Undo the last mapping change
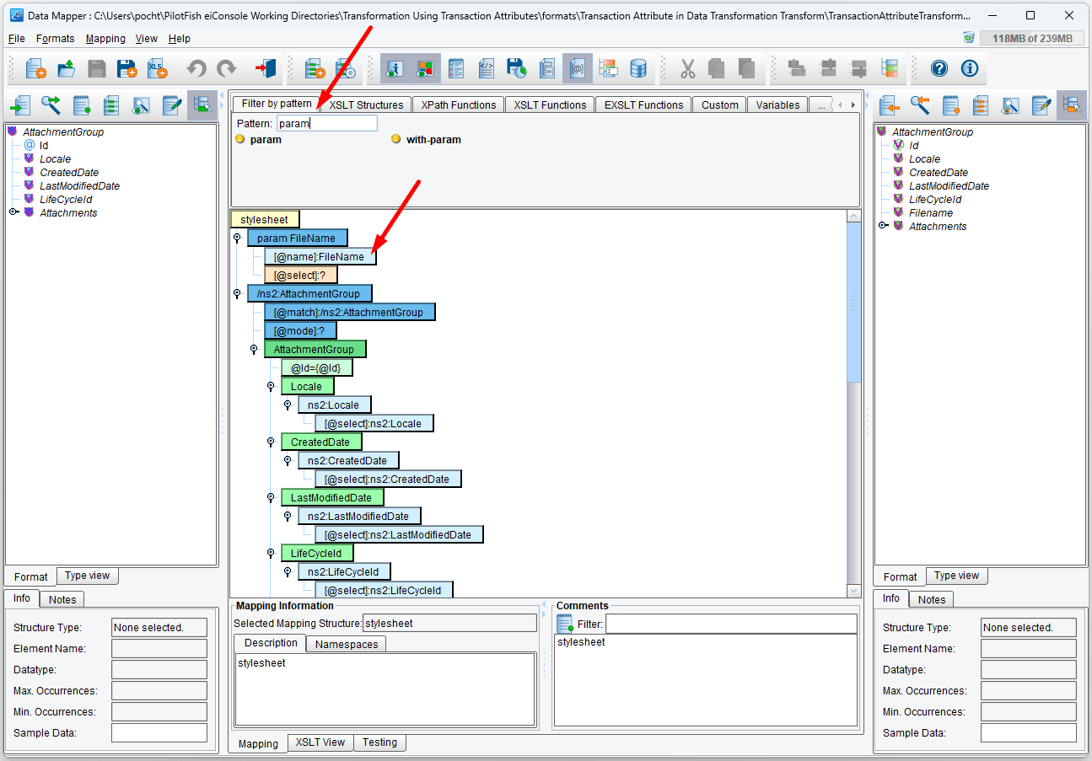Viewport: 1092px width, 761px height. [x=196, y=68]
